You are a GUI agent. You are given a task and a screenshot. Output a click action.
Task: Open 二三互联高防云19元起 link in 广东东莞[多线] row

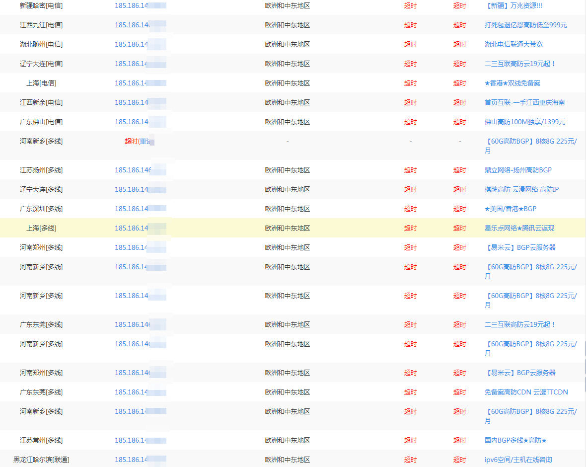[x=519, y=324]
